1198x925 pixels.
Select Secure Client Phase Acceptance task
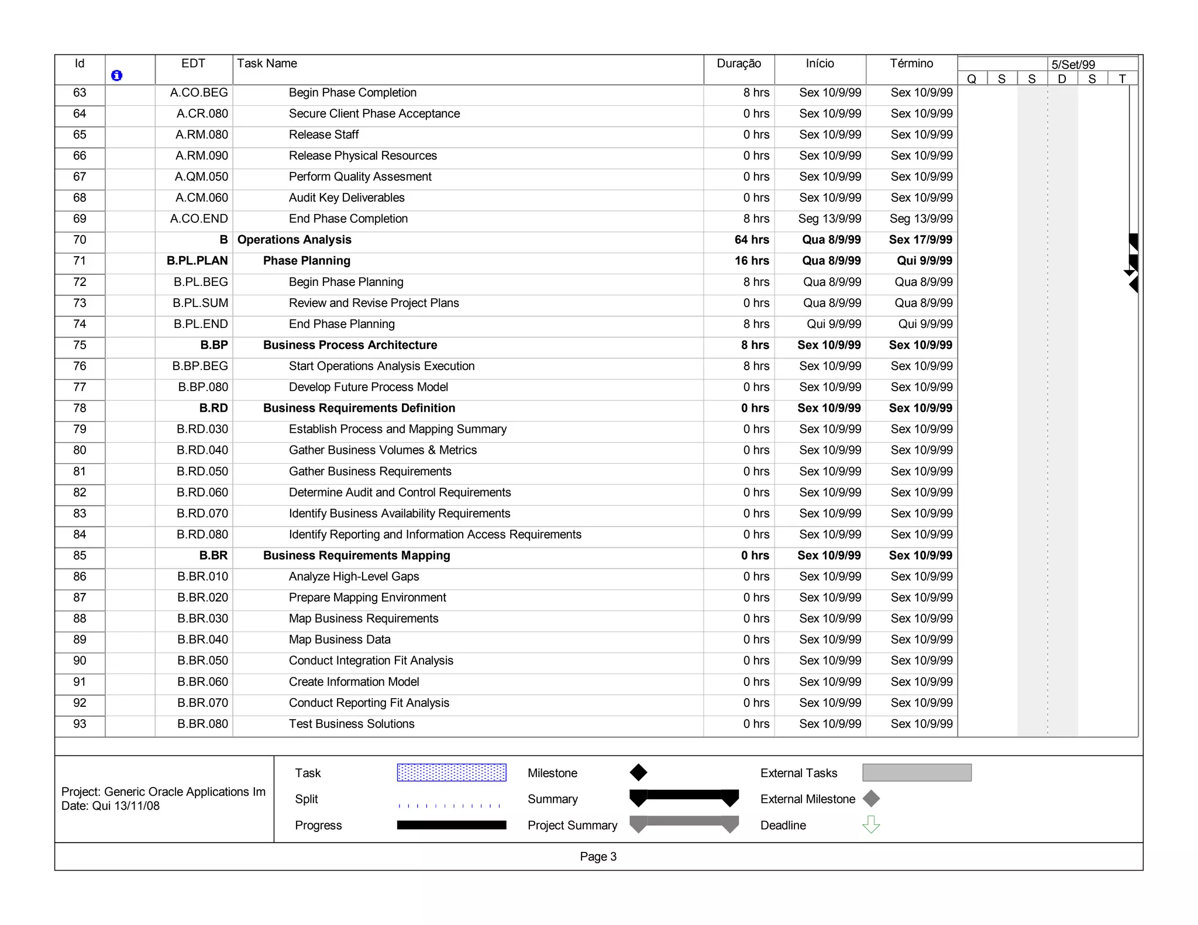[374, 114]
